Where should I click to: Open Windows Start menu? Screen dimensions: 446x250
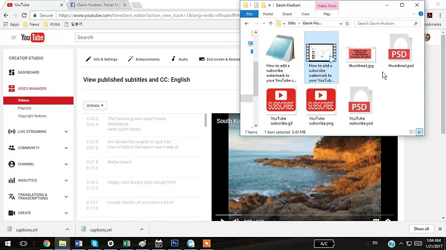[x=7, y=243]
